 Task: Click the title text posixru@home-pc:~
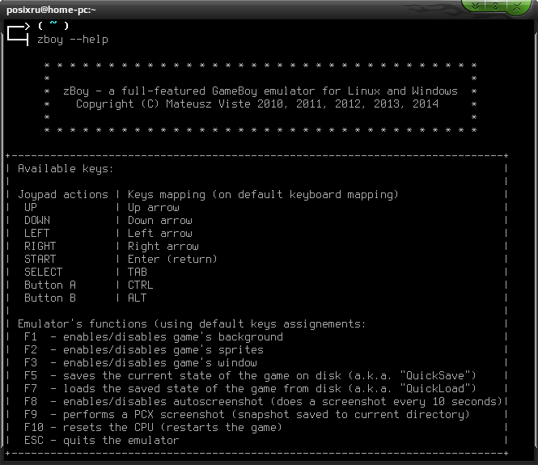(51, 10)
